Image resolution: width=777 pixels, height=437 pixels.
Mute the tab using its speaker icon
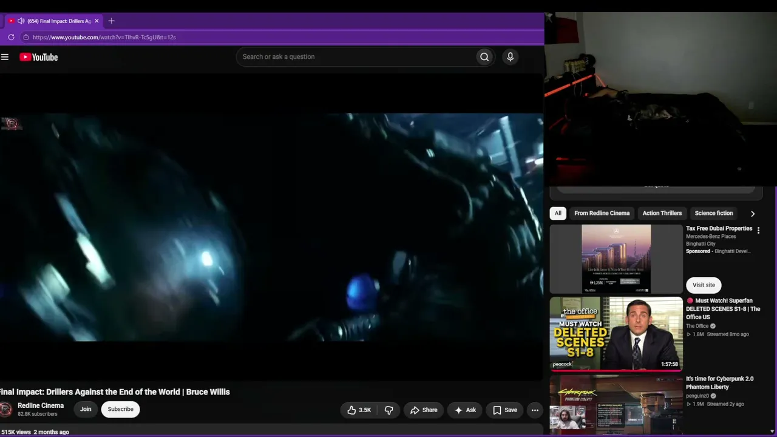(x=21, y=21)
